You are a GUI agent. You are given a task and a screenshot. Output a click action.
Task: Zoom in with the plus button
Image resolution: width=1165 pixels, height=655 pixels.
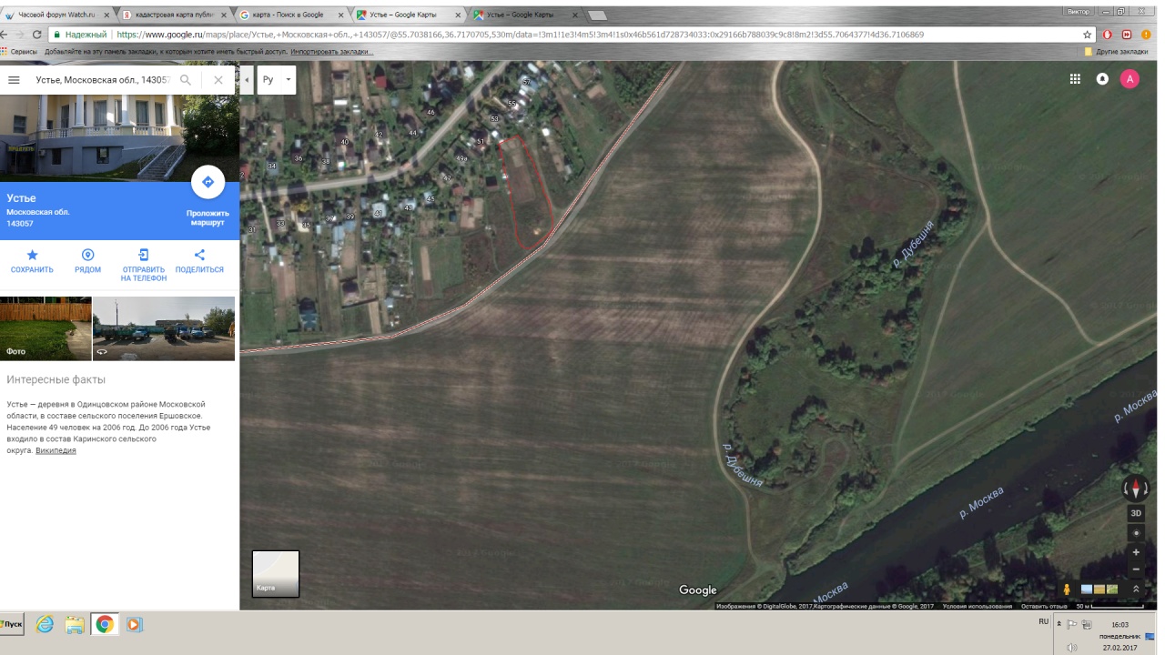1136,552
